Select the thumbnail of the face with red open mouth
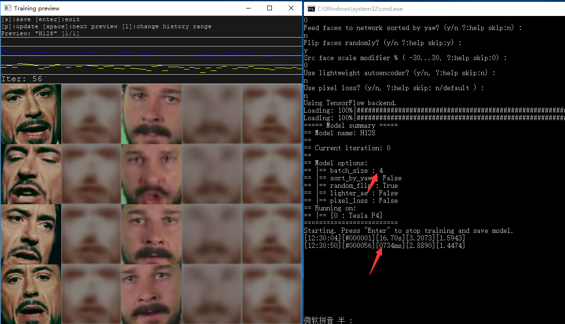 [x=151, y=174]
